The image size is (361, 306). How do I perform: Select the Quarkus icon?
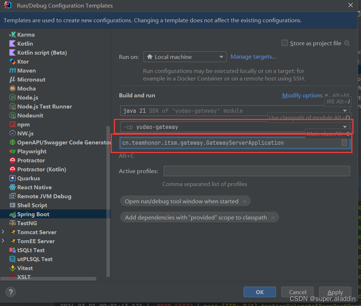13,178
